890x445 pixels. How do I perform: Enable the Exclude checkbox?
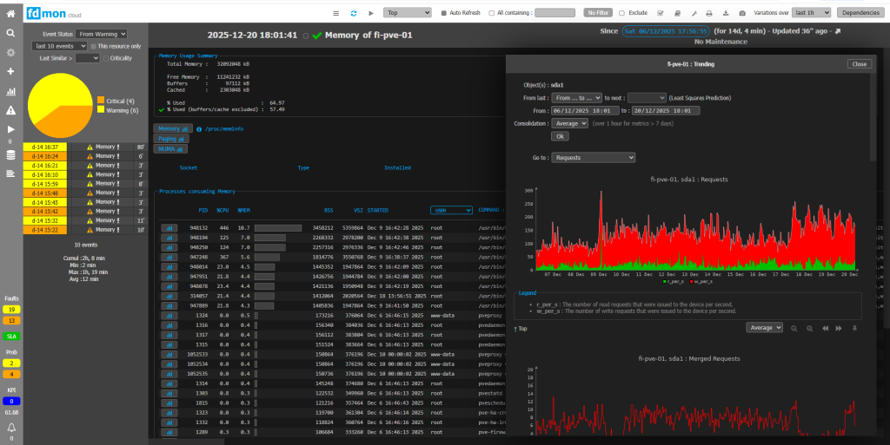(621, 13)
